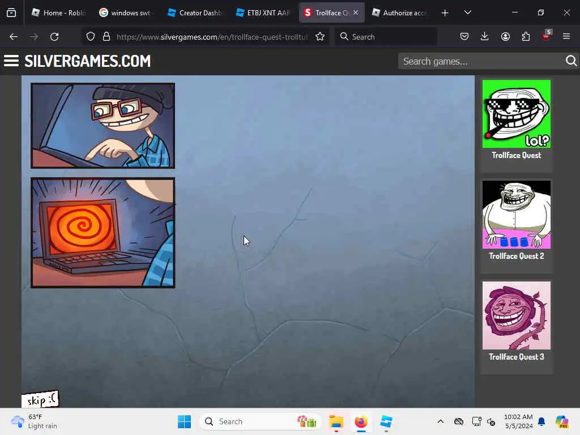Submit search with the magnifier icon
This screenshot has height=435, width=580.
coord(571,61)
